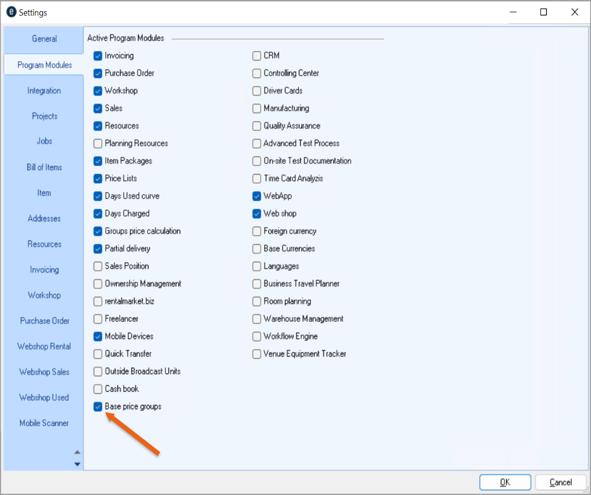Confirm settings with the OK button
591x495 pixels.
point(505,482)
